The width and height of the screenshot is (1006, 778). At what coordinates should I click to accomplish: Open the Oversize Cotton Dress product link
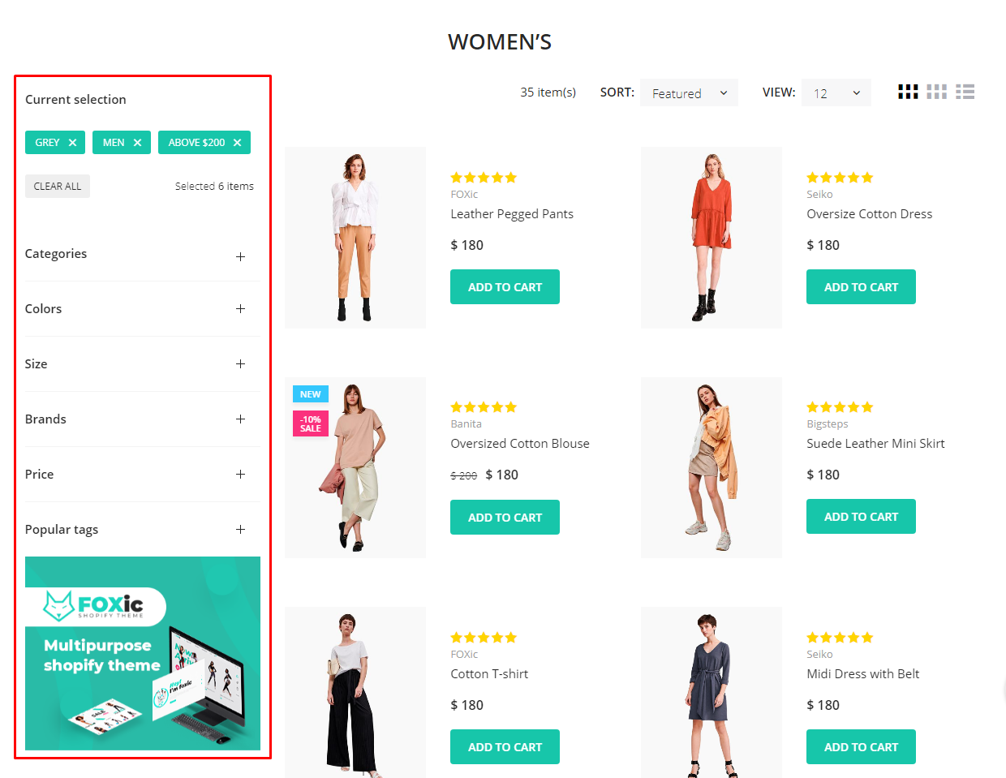(869, 214)
